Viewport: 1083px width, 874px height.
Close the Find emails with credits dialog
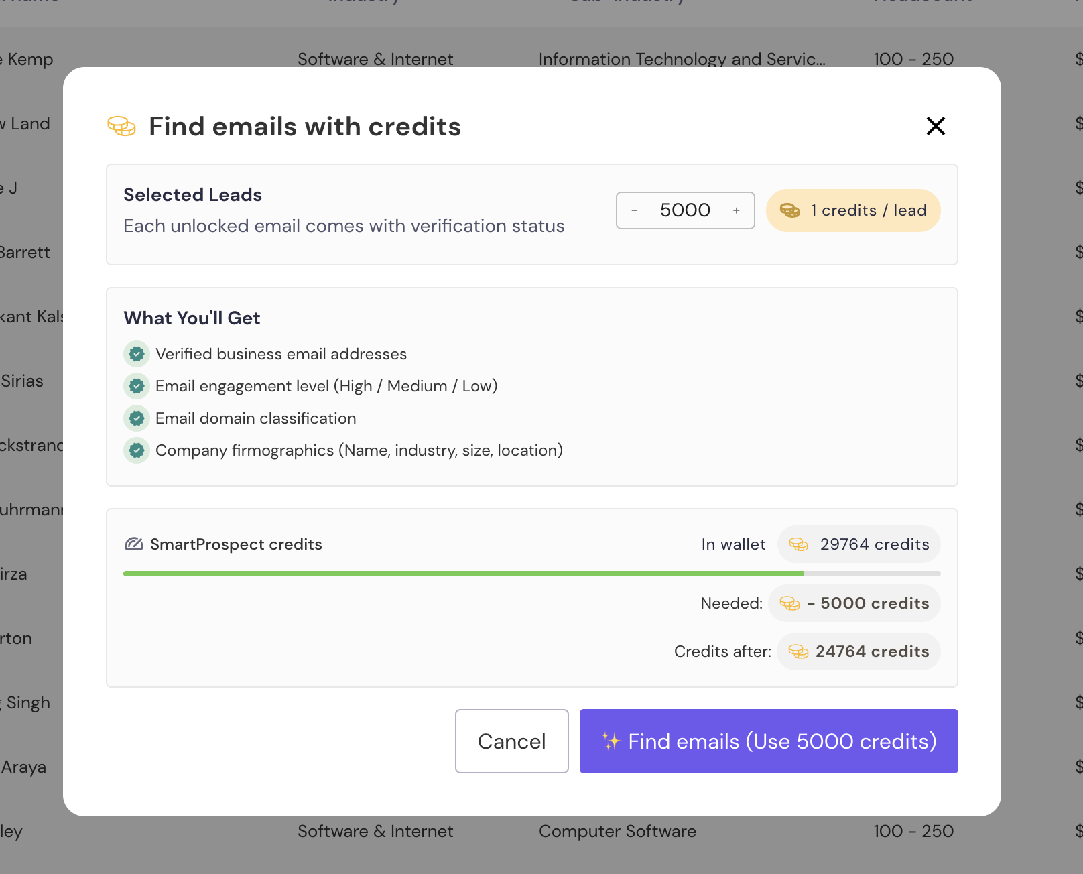point(936,126)
